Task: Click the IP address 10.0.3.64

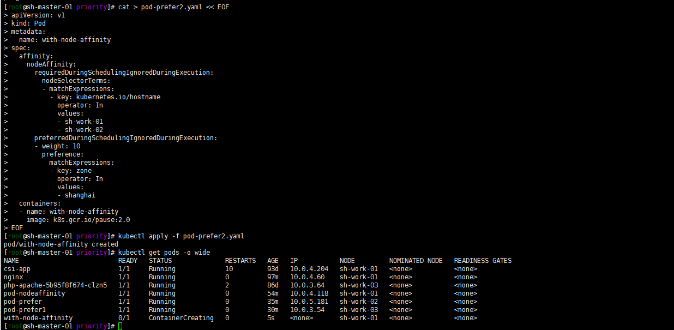Action: tap(307, 285)
